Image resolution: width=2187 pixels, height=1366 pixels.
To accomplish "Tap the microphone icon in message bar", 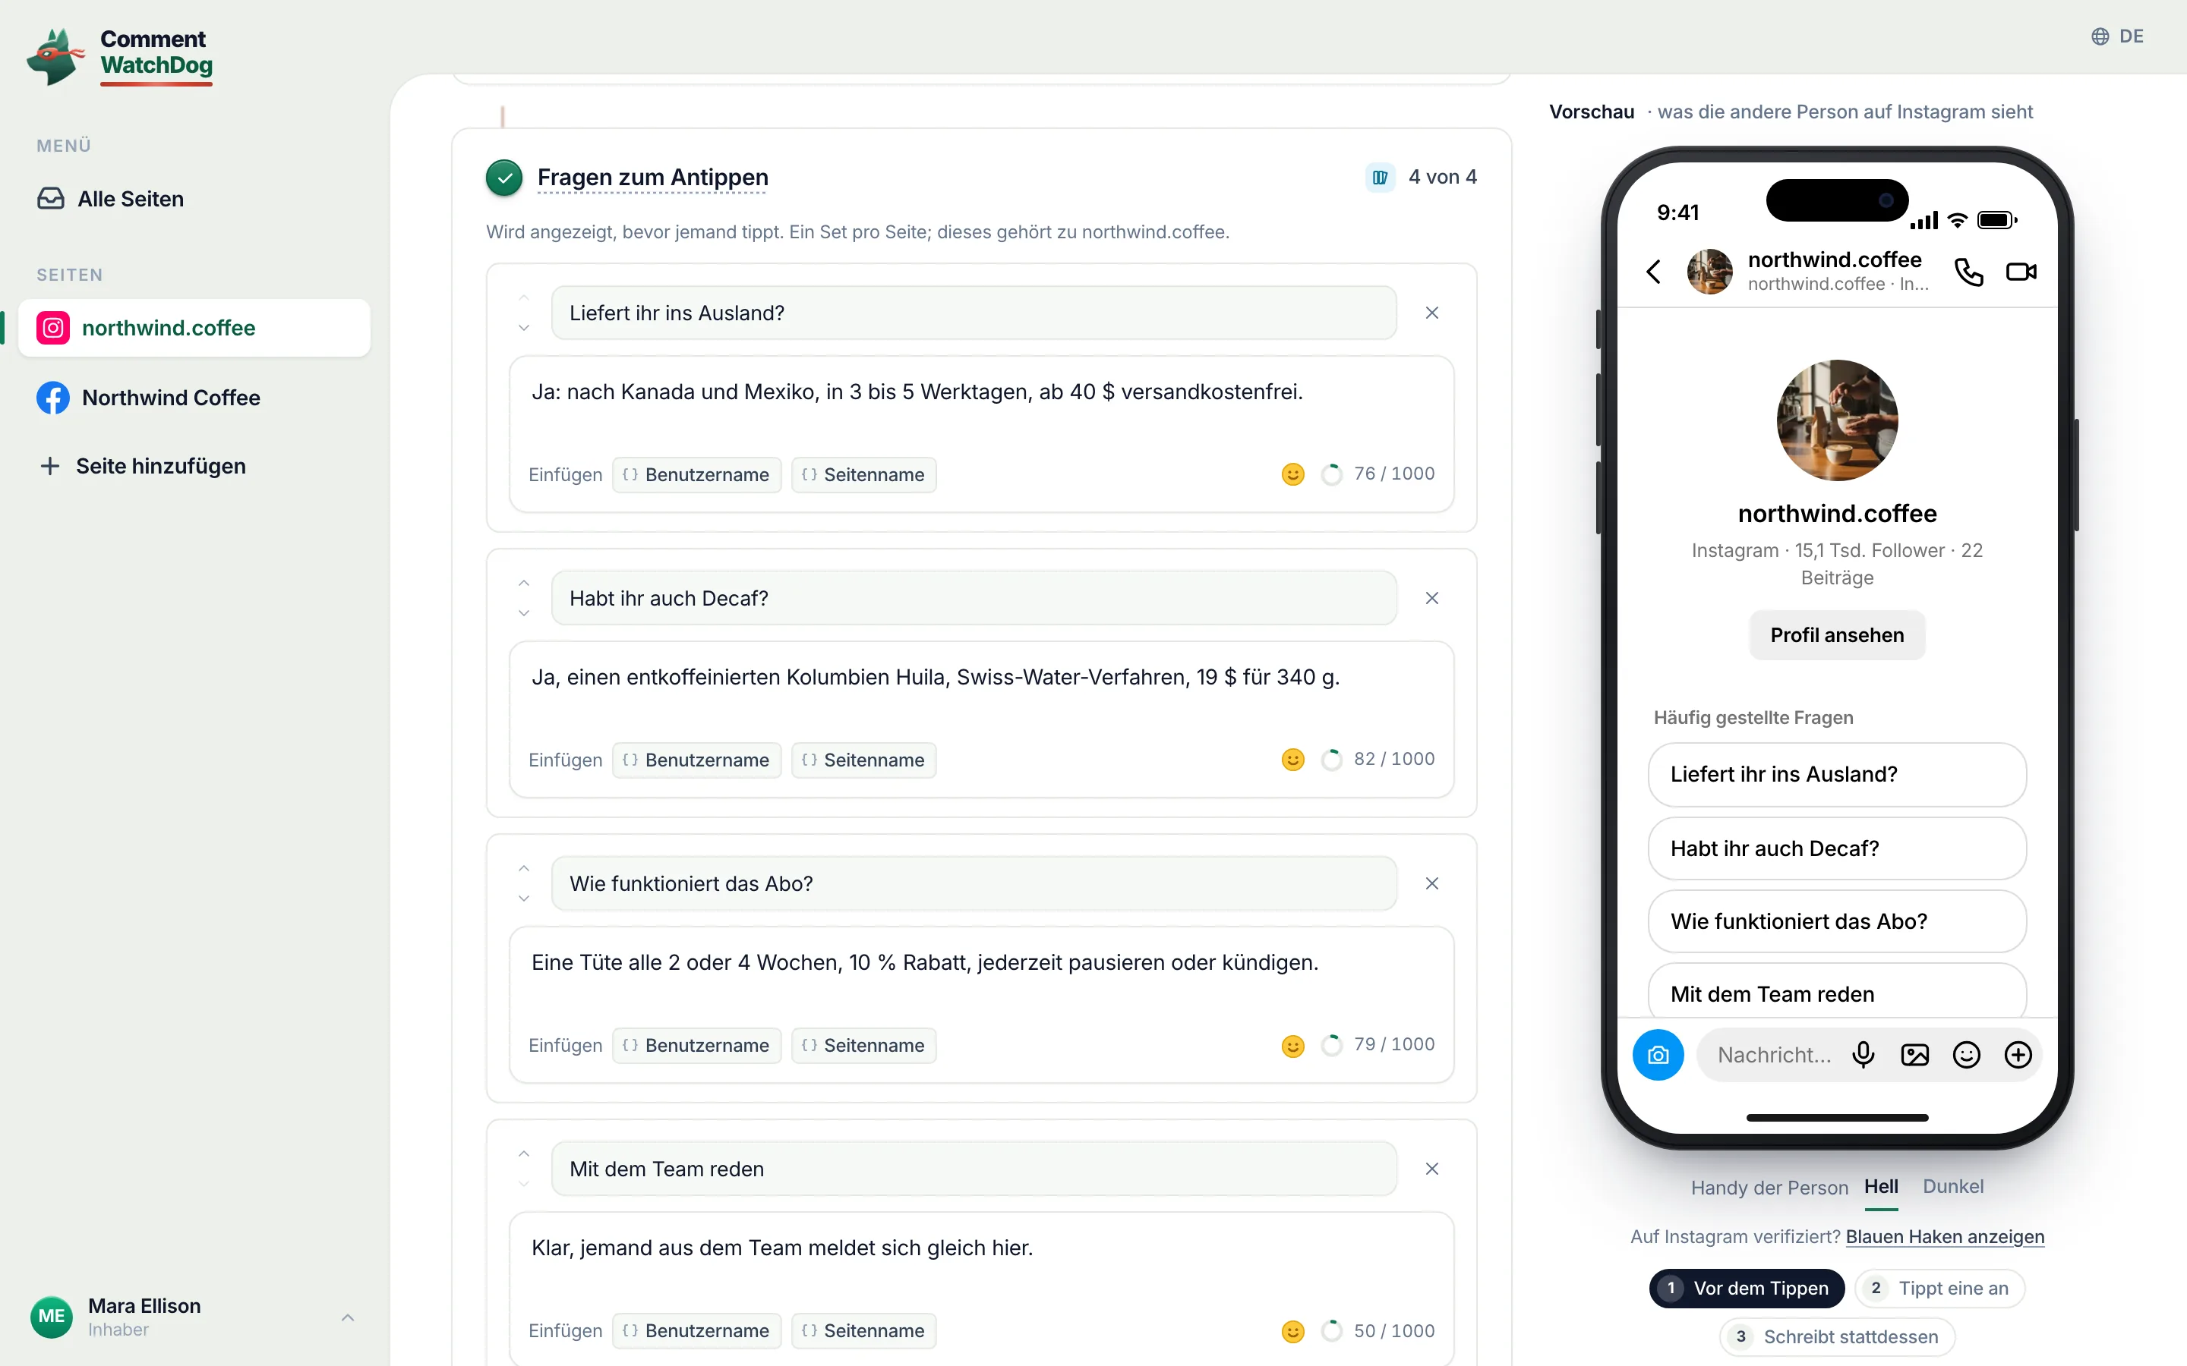I will click(1864, 1055).
